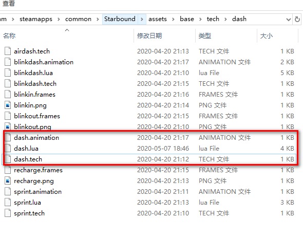Click the steamapps breadcrumb segment
The image size is (303, 236).
point(36,19)
